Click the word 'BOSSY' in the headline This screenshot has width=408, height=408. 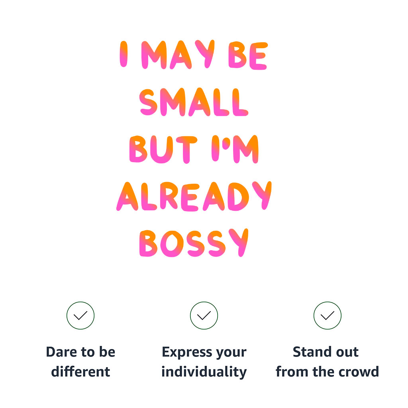[x=194, y=243]
